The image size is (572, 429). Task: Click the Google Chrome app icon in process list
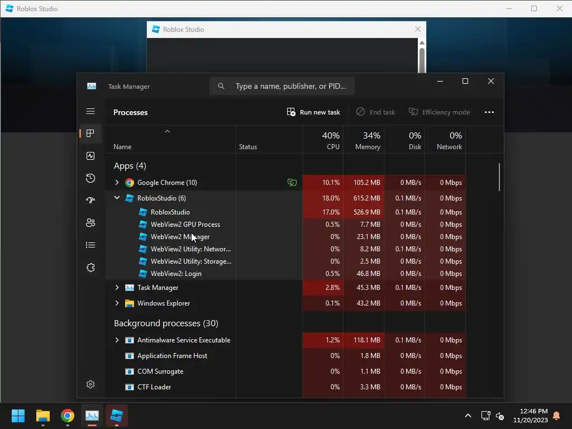(x=130, y=183)
